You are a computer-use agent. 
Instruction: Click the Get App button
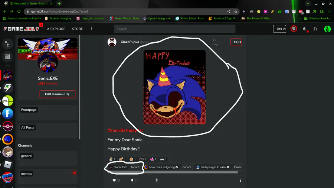pos(280,29)
